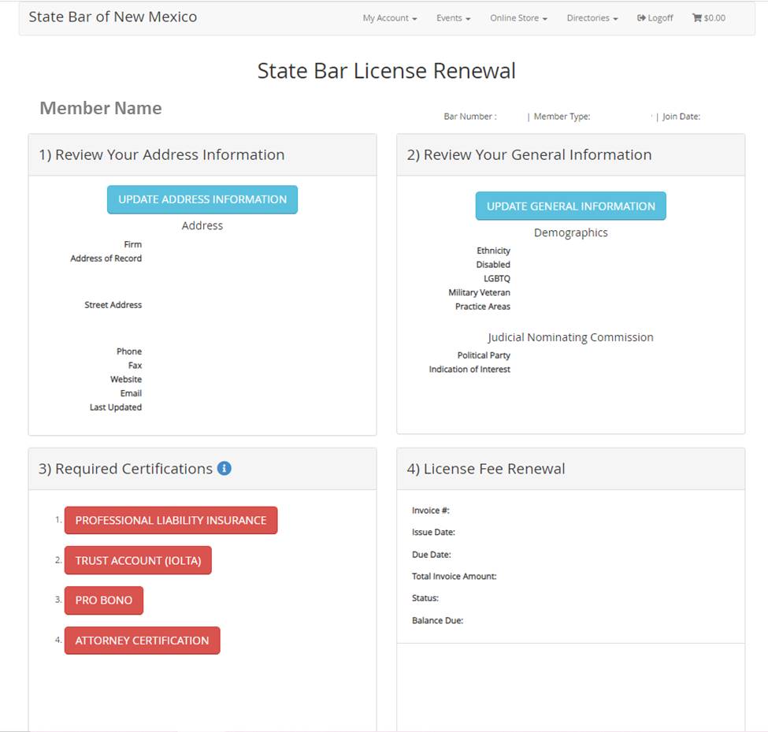Screen dimensions: 768x732
Task: Click Update General Information button
Action: 570,206
